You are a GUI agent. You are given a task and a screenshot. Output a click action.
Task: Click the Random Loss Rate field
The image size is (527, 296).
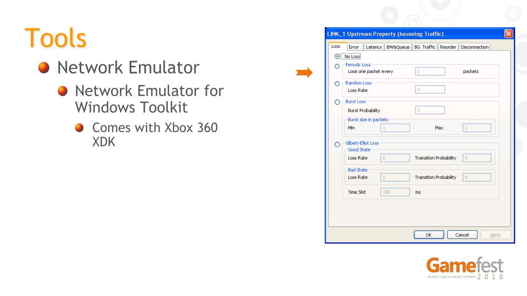pos(430,89)
